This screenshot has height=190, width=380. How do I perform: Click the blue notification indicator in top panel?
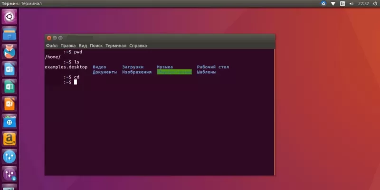[323, 4]
